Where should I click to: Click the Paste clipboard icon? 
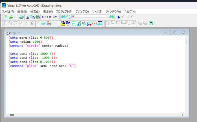click(38, 17)
